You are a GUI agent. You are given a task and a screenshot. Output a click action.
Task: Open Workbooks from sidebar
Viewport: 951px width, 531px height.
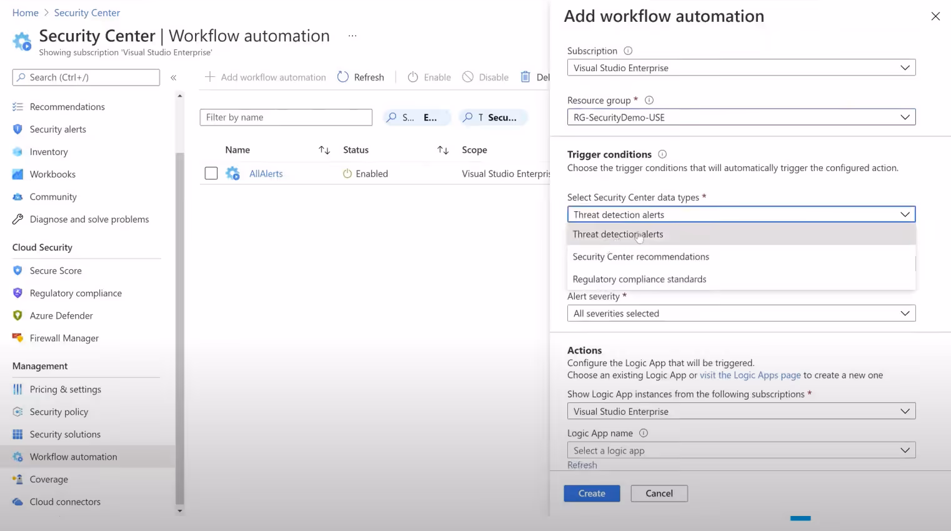click(x=52, y=174)
